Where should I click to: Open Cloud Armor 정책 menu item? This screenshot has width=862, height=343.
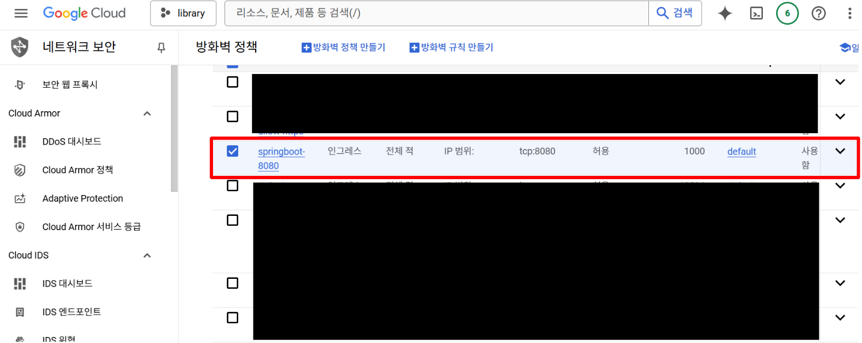(x=77, y=170)
